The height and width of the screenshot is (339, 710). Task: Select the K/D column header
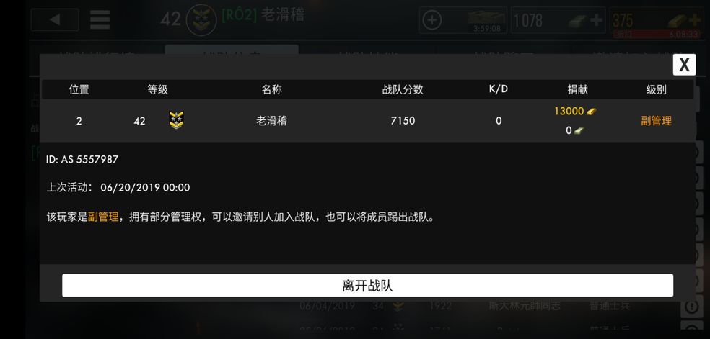click(x=498, y=89)
